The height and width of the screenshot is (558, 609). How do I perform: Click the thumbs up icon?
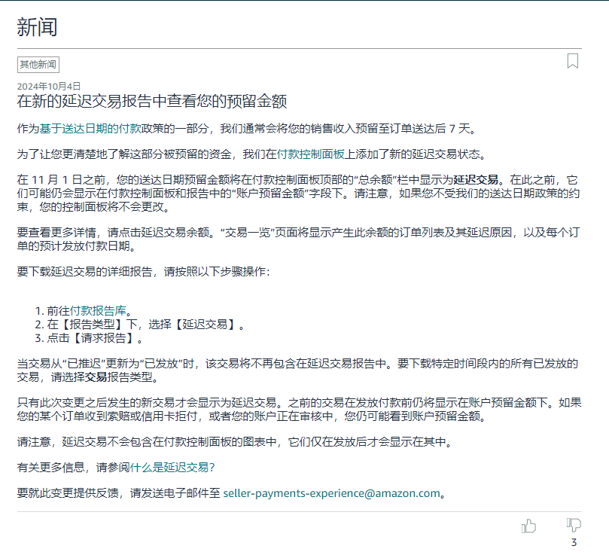pyautogui.click(x=528, y=526)
